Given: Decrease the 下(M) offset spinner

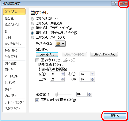Looking at the screenshot, I should [x=93, y=80].
